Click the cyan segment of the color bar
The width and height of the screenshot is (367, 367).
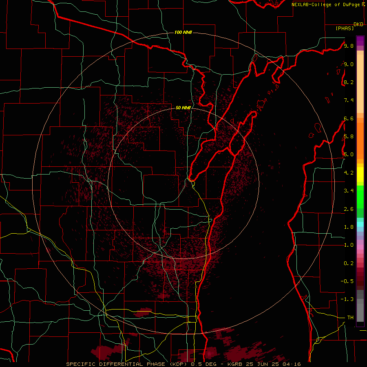pos(360,224)
